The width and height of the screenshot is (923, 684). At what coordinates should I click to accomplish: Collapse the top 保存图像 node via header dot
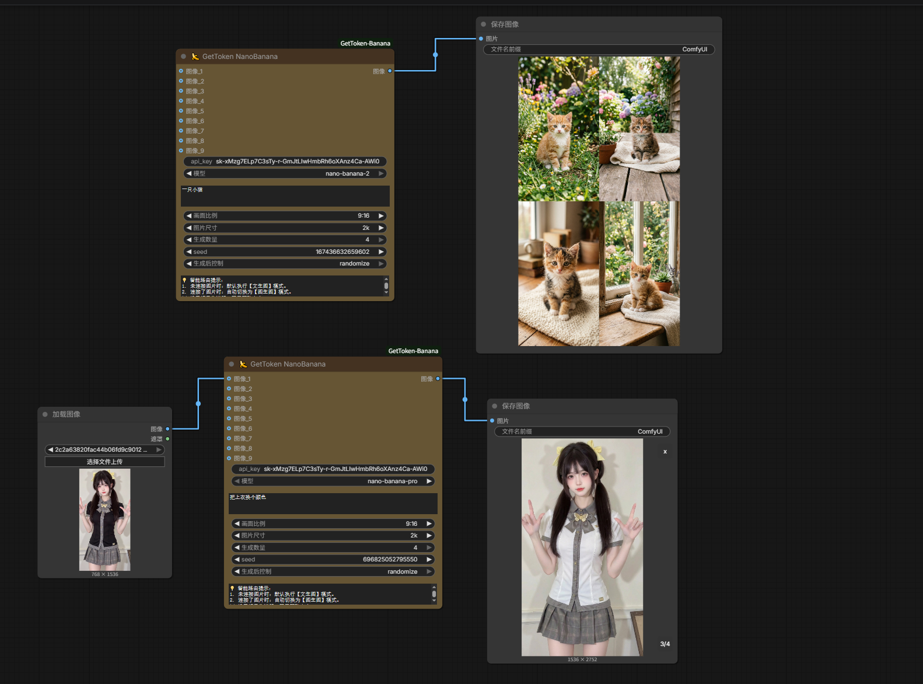pyautogui.click(x=484, y=25)
